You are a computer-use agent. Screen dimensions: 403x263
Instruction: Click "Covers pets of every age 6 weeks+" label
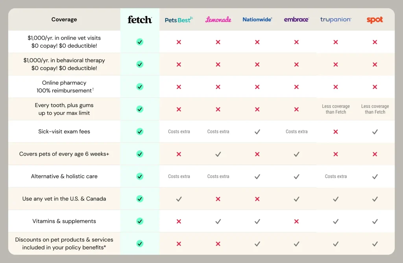(x=64, y=154)
